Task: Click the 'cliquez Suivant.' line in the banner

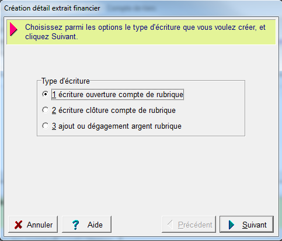Action: [x=51, y=37]
